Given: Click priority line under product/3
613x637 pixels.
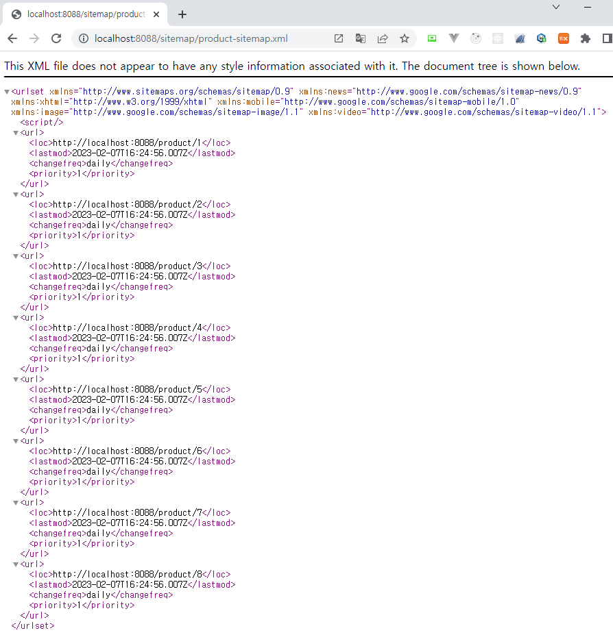Looking at the screenshot, I should (x=82, y=297).
